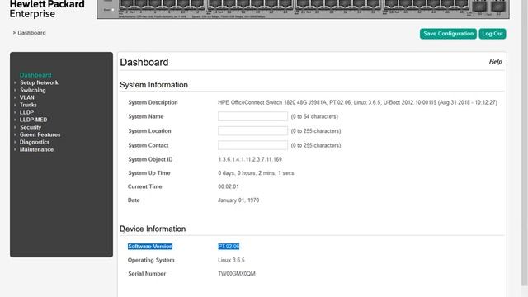Viewport: 528px width, 297px height.
Task: Open the LLDP-MED menu item
Action: tap(33, 120)
